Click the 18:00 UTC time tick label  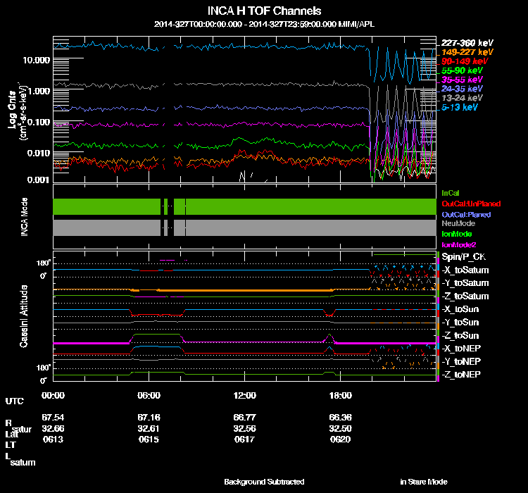(x=340, y=395)
